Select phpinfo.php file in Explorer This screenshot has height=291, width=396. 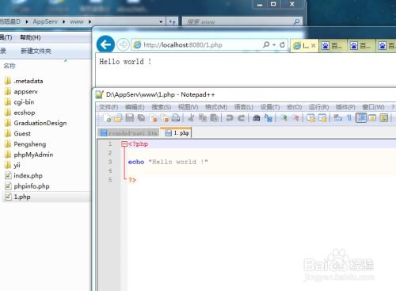(x=27, y=186)
